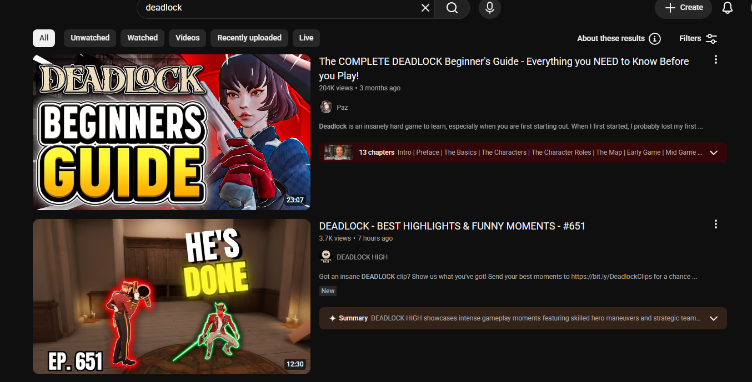752x382 pixels.
Task: Select the Live filter chip
Action: click(x=306, y=38)
